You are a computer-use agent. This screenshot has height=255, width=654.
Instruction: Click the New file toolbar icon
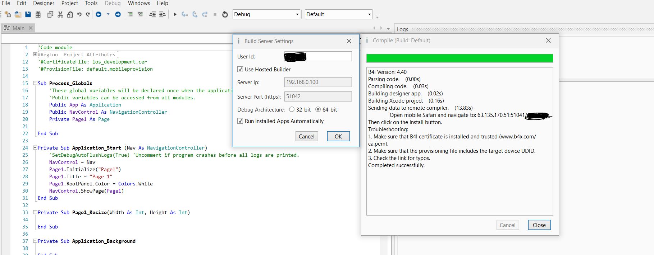click(8, 14)
